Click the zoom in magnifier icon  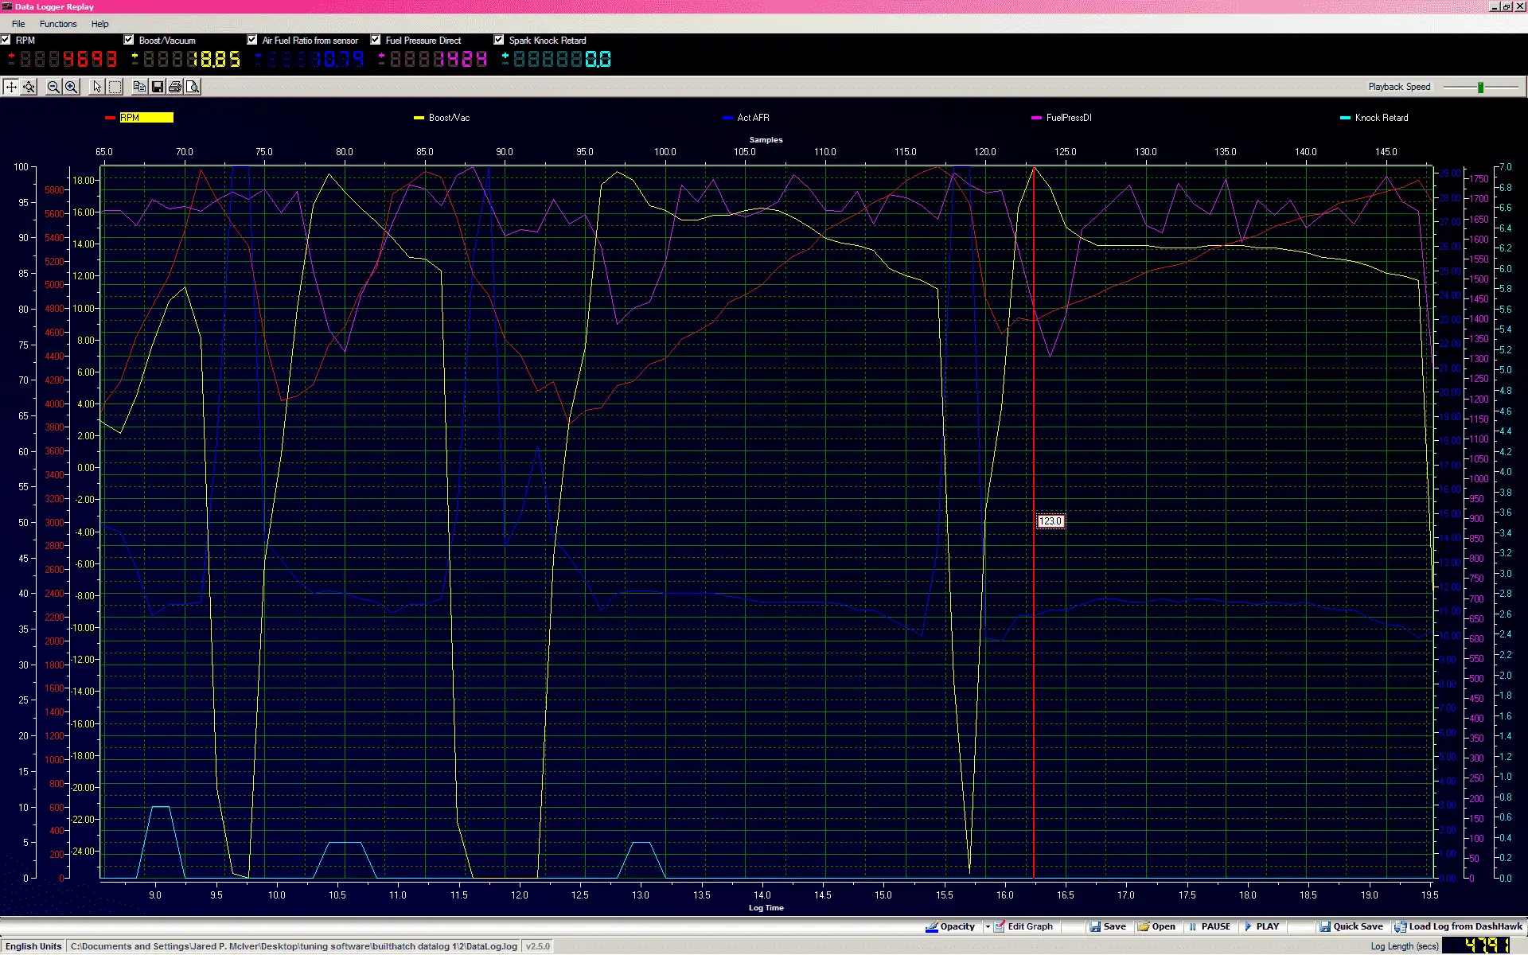(72, 87)
